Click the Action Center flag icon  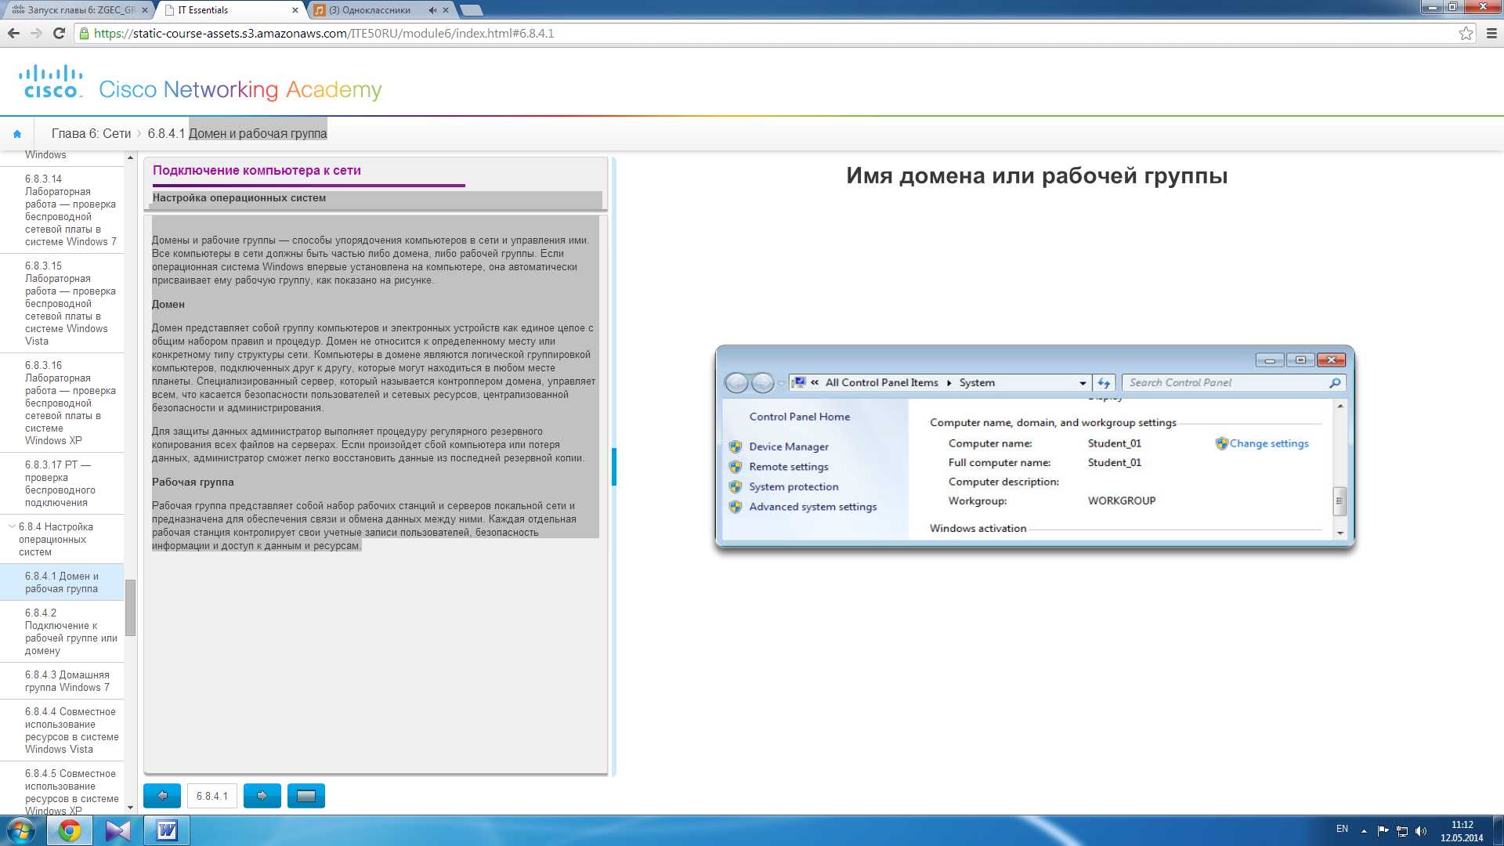point(1383,831)
